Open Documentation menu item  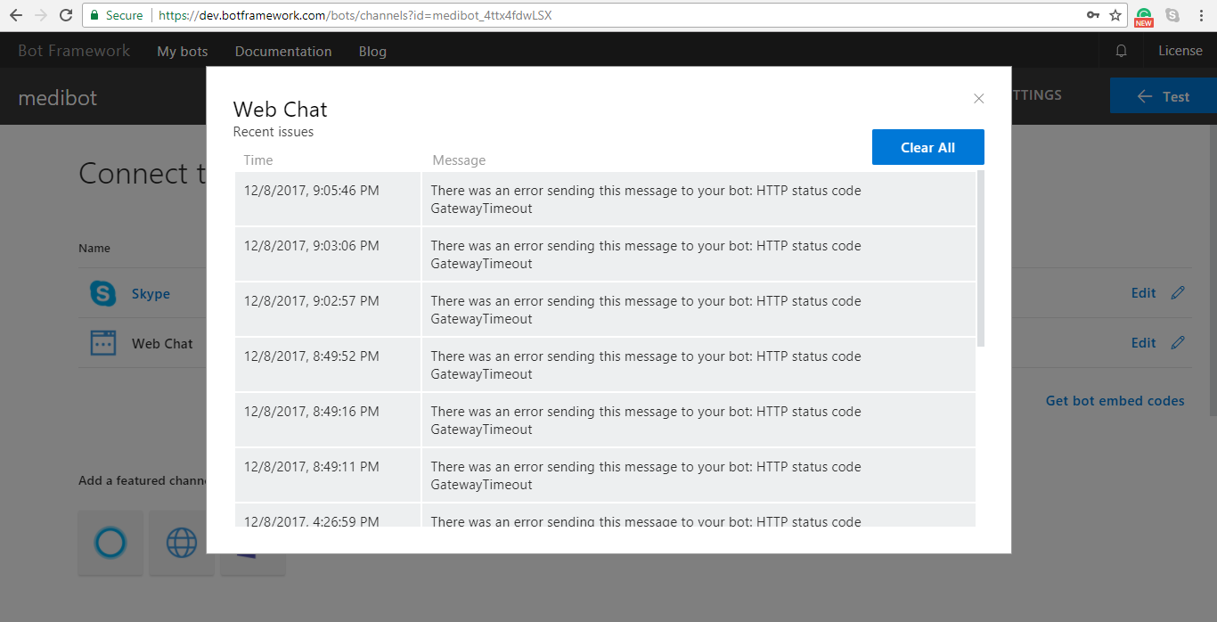pos(283,51)
